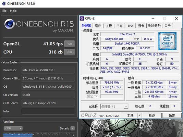Click the ranking list scrollbar arrow
The height and width of the screenshot is (137, 183).
pos(73,135)
